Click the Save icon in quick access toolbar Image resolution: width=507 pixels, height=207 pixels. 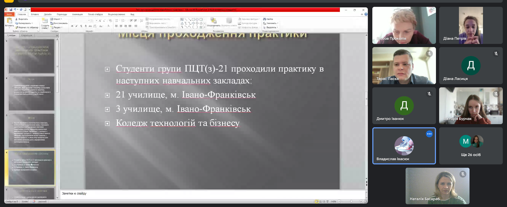coord(11,10)
